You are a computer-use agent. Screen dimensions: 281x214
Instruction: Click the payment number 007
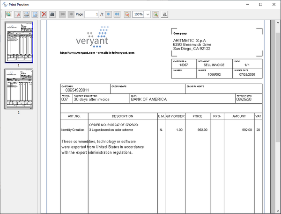[x=65, y=100]
